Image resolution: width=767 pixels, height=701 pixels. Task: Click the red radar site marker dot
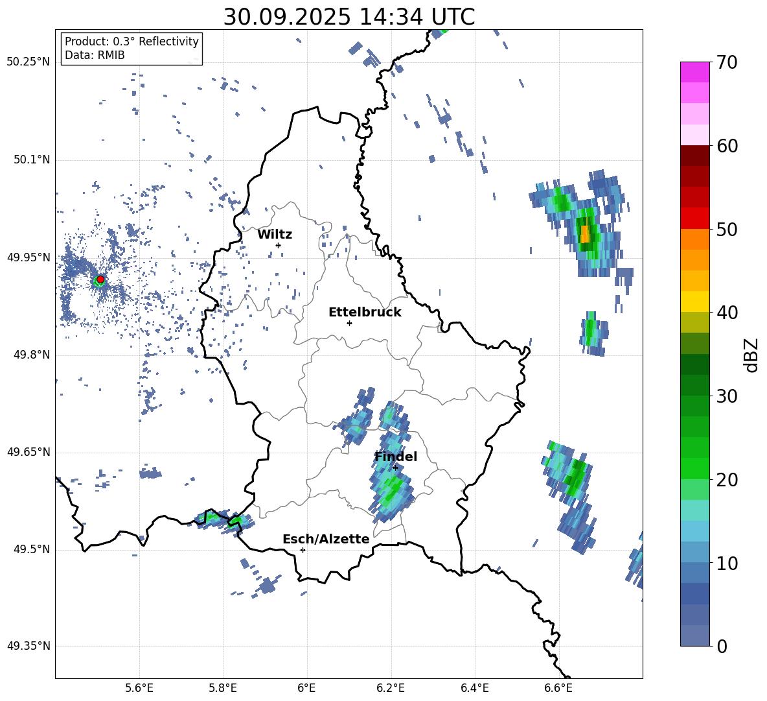coord(100,279)
